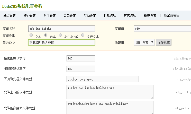This screenshot has height=114, width=191.
Task: Open the 所属组 dropdown showing 附件设置
Action: 144,42
